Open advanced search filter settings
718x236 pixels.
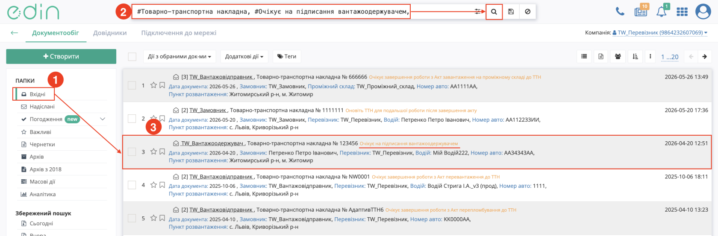pyautogui.click(x=478, y=12)
